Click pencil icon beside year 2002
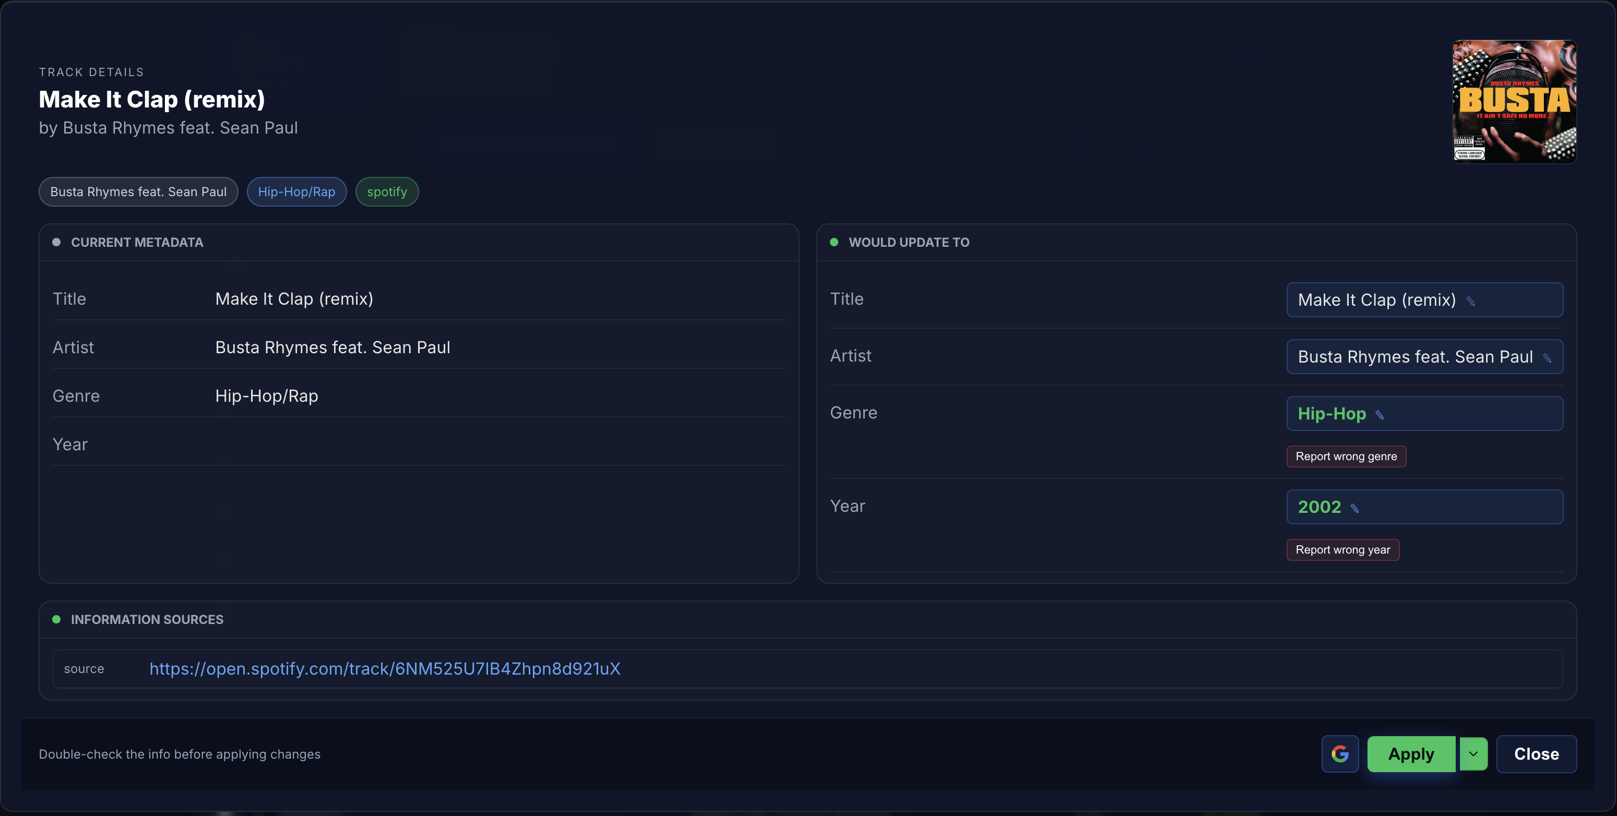The height and width of the screenshot is (816, 1617). 1354,508
